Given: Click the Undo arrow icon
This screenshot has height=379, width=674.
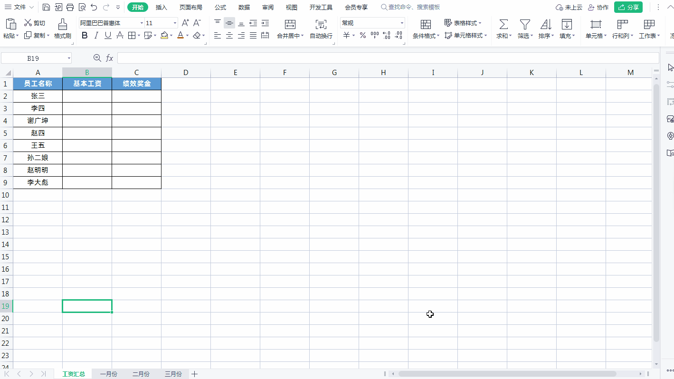Looking at the screenshot, I should (94, 7).
